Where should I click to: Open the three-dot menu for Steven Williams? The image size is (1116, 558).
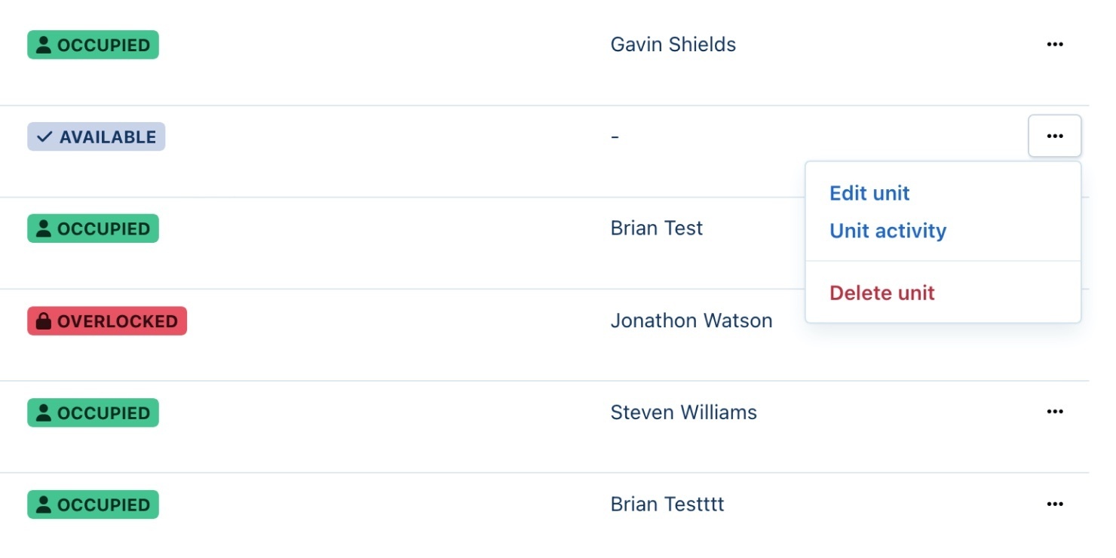(1054, 412)
